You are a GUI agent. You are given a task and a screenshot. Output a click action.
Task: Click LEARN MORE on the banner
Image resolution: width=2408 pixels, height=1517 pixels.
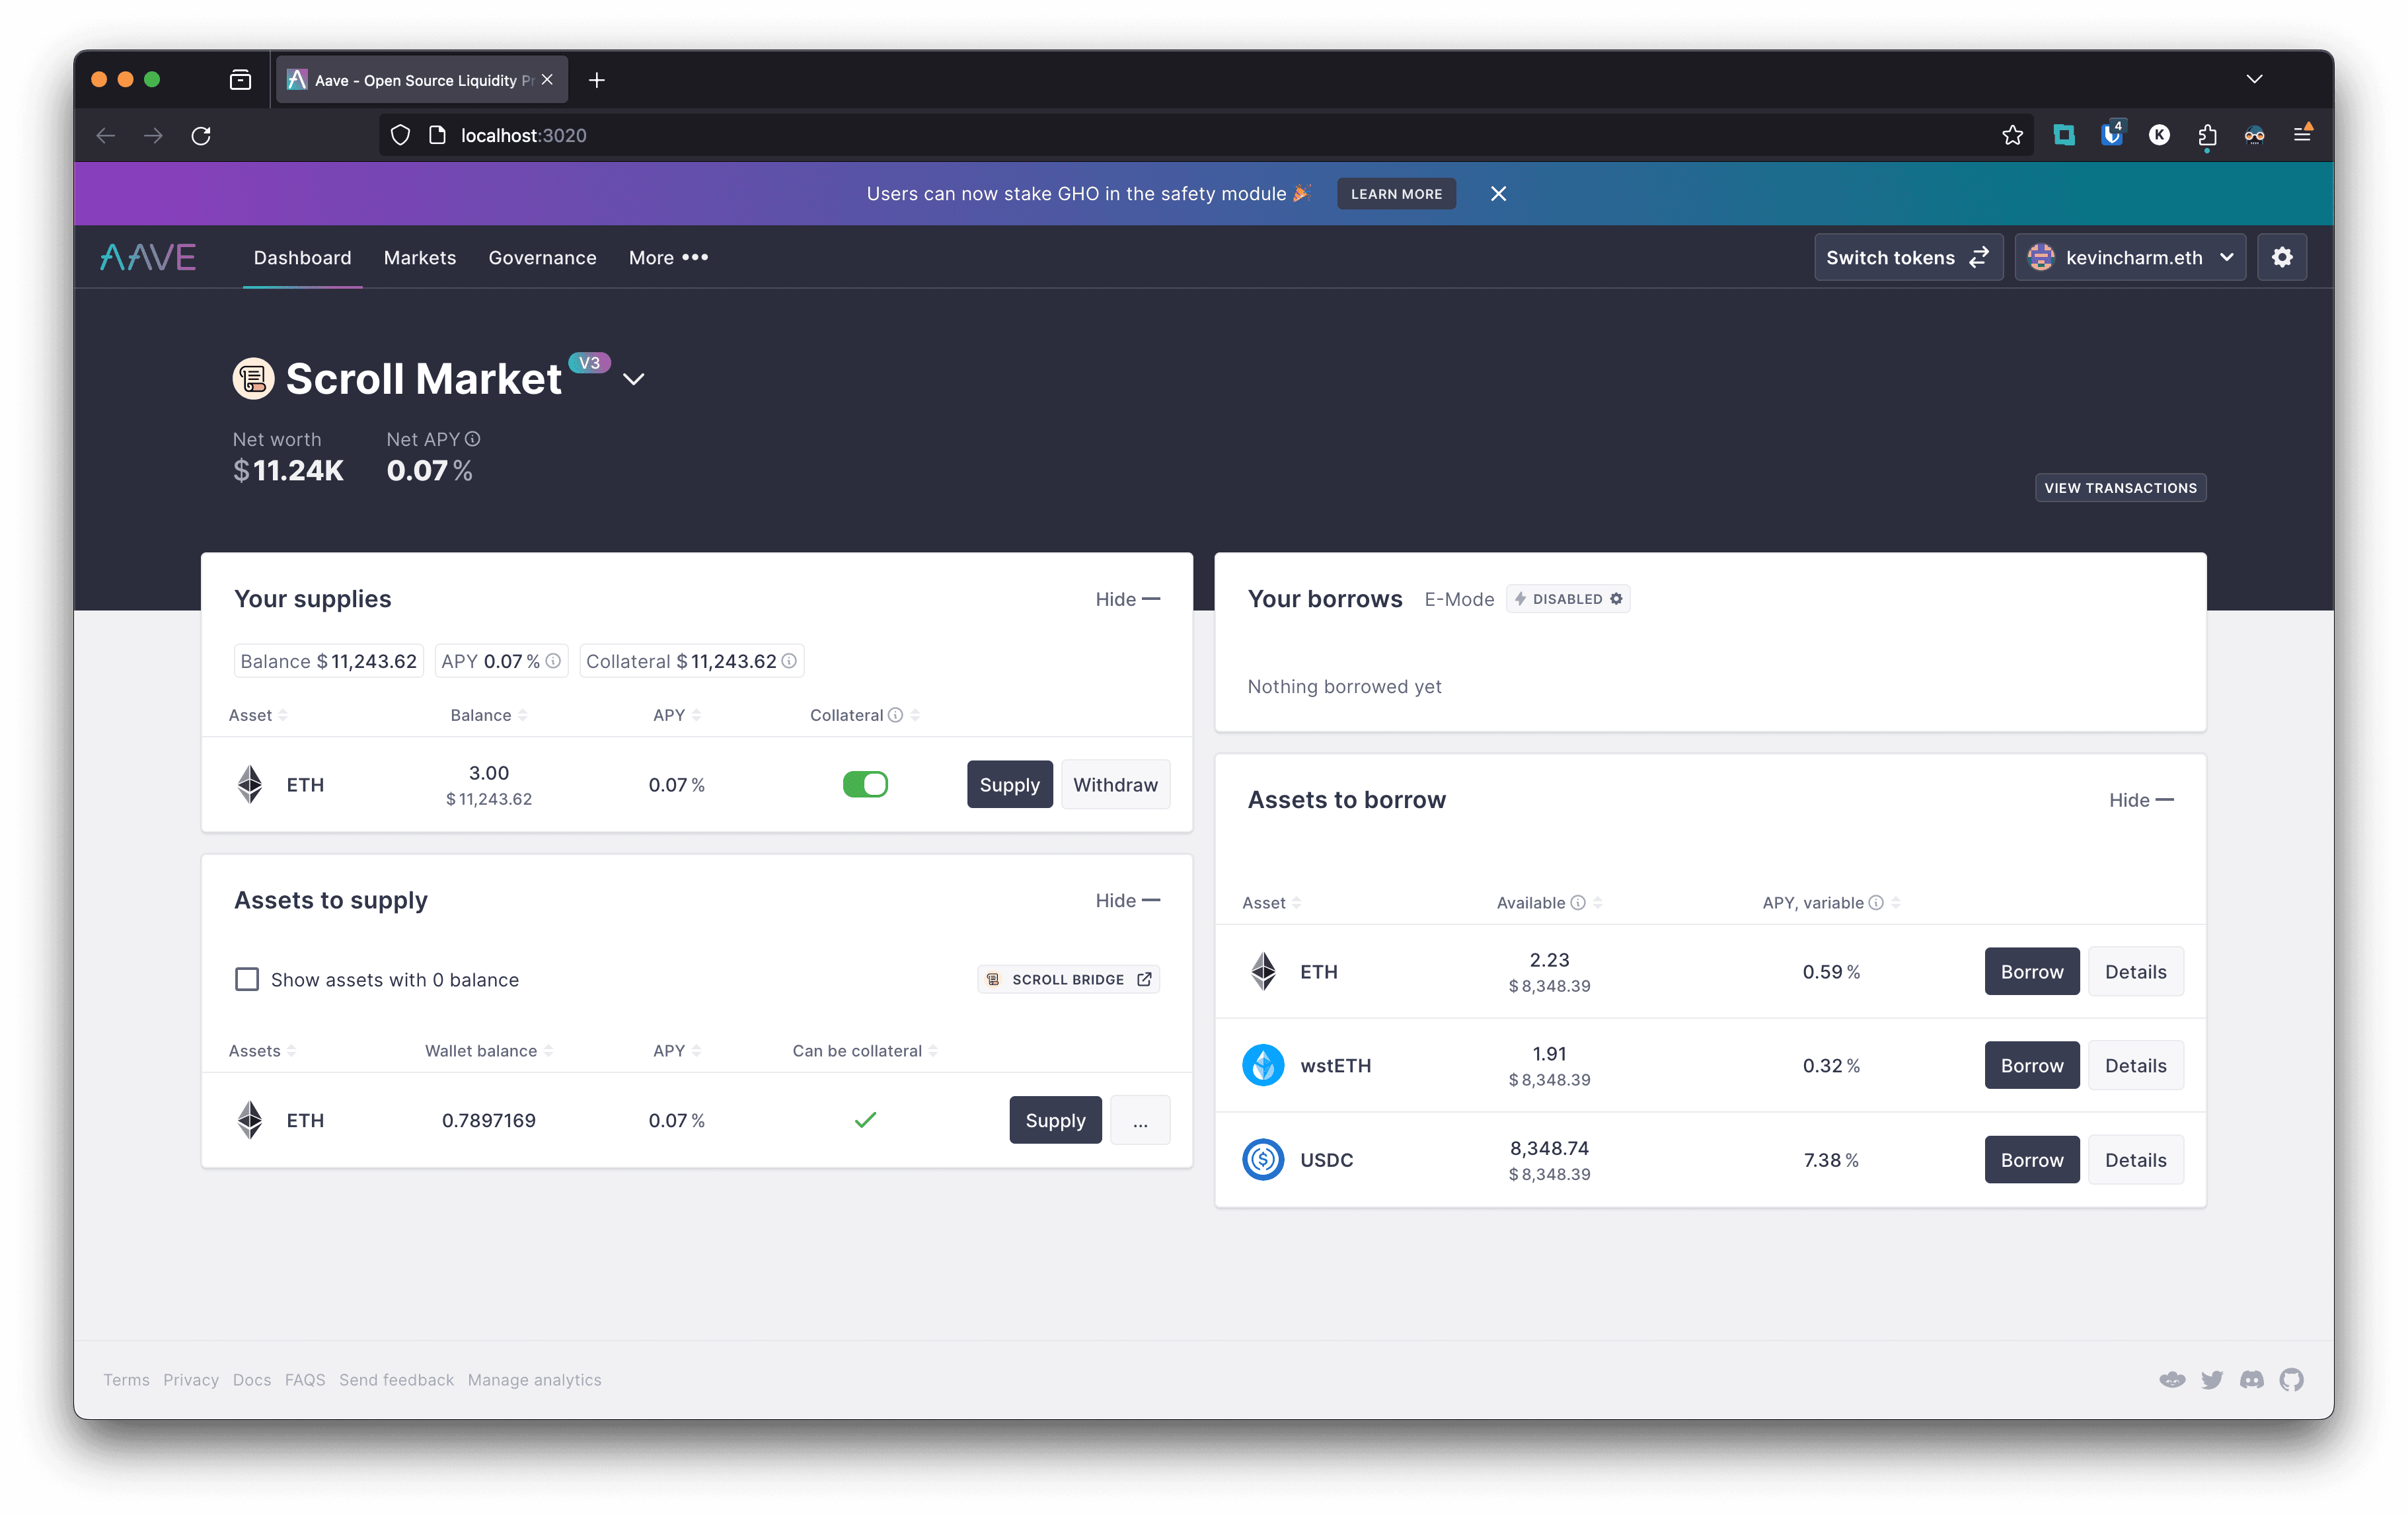tap(1396, 194)
